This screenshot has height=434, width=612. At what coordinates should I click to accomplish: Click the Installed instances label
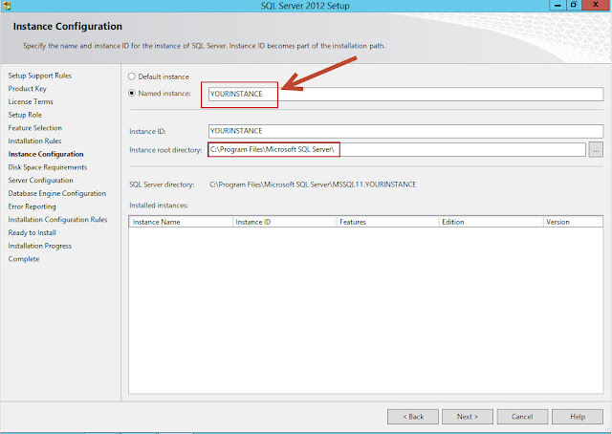[x=159, y=206]
